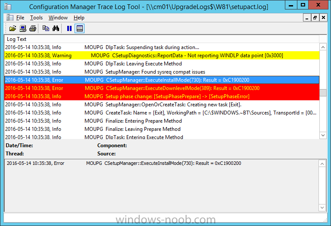Click the detail pane scroll down arrow
The height and width of the screenshot is (226, 331).
click(322, 207)
